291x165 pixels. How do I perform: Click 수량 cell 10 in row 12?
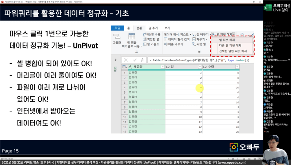[221, 127]
